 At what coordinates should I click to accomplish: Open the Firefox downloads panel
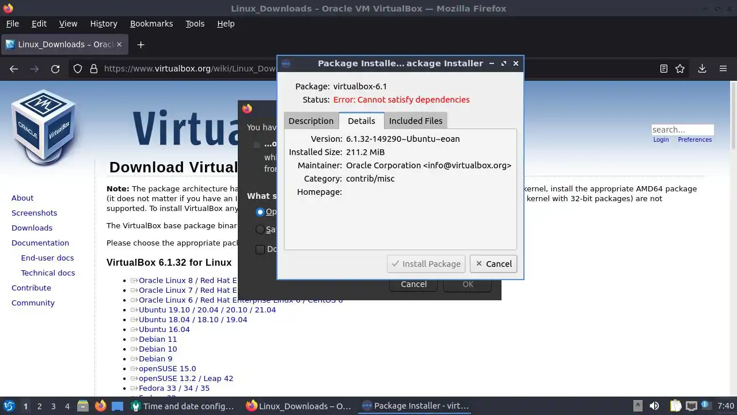point(702,69)
